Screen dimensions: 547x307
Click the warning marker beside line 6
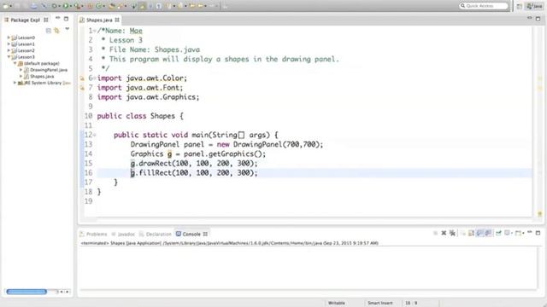pyautogui.click(x=82, y=78)
